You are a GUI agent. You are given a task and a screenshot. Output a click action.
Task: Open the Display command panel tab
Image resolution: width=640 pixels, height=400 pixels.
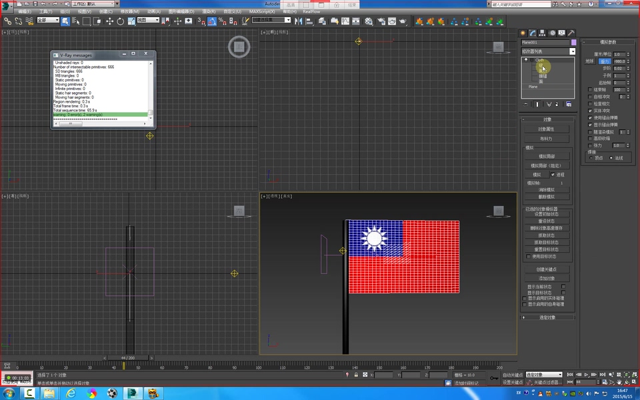(x=562, y=33)
